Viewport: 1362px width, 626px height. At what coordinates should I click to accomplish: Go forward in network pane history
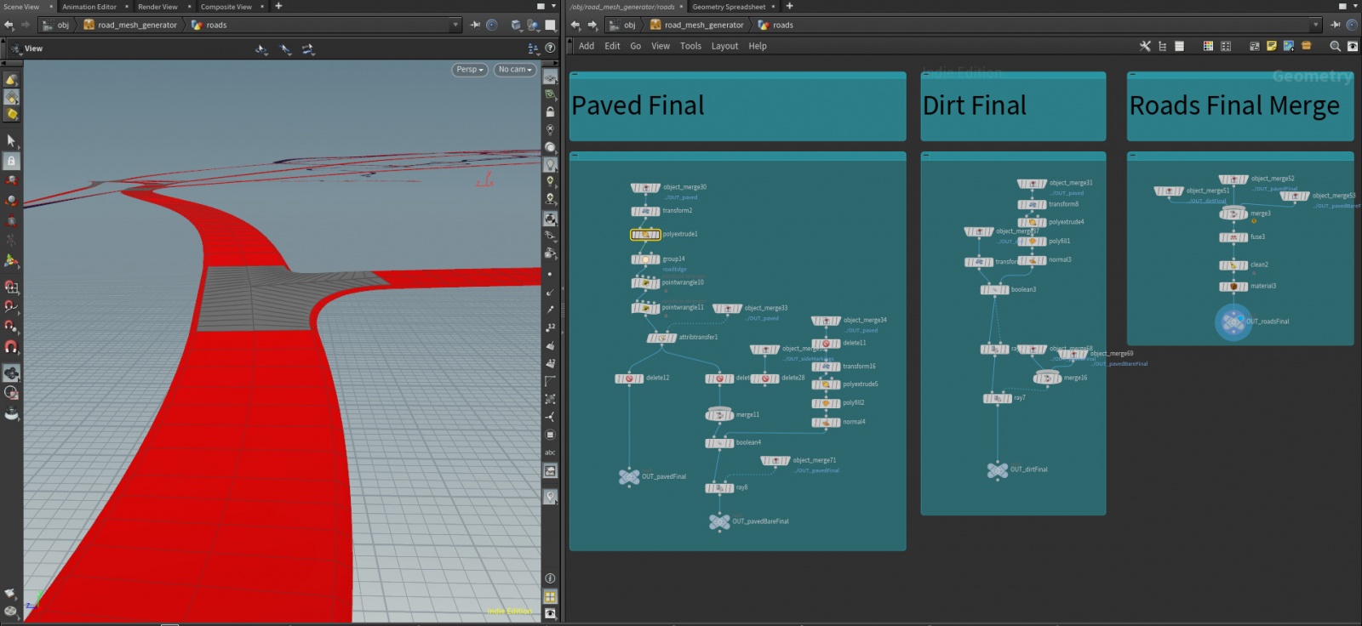[592, 25]
